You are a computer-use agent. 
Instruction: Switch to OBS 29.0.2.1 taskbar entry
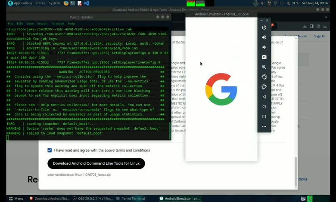pyautogui.click(x=93, y=199)
